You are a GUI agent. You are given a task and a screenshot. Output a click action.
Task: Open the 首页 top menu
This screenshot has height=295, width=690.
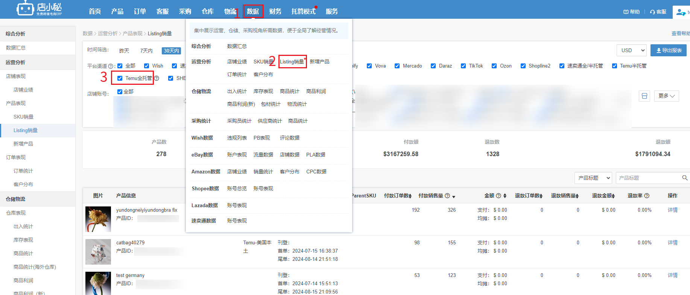[x=95, y=12]
